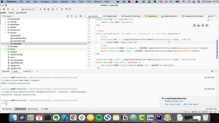Expand the config folder
The height and width of the screenshot is (123, 219).
tap(5, 22)
